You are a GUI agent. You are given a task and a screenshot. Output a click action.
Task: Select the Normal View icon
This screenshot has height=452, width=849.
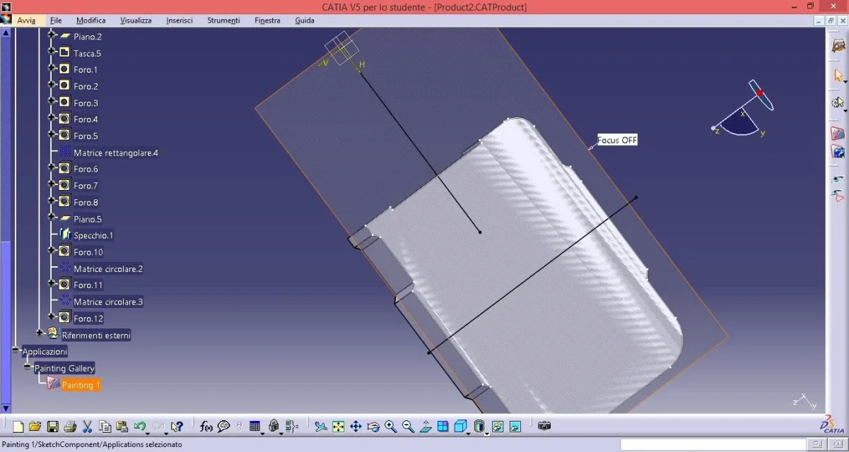point(426,427)
